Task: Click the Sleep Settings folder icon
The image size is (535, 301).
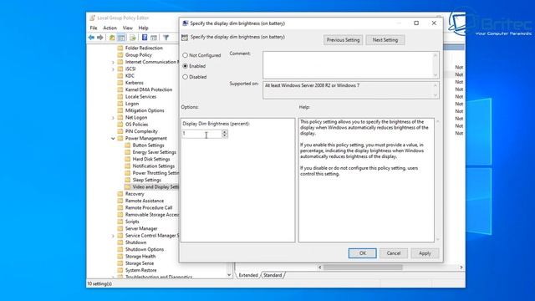Action: [128, 180]
